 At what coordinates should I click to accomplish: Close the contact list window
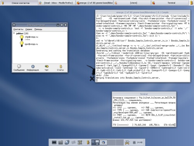[x=66, y=25]
